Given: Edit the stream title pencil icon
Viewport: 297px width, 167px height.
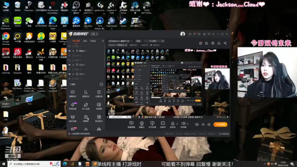Looking at the screenshot, I should coord(163,41).
